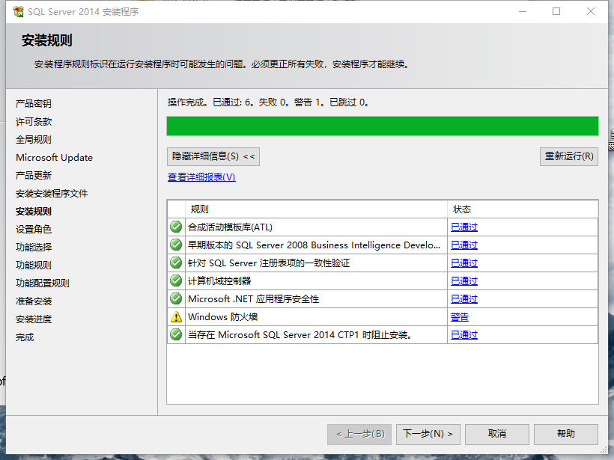
Task: Open 已通过 link for 计算机域控制器
Action: pos(464,280)
